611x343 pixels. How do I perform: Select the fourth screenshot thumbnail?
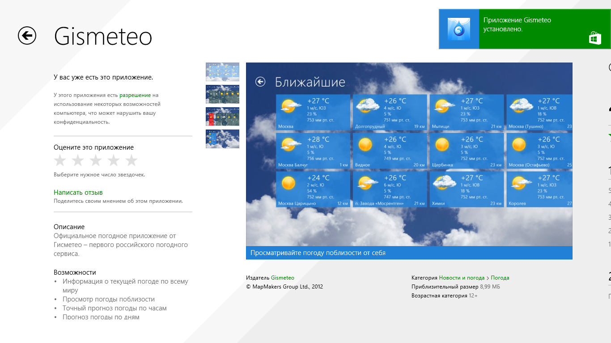(222, 139)
